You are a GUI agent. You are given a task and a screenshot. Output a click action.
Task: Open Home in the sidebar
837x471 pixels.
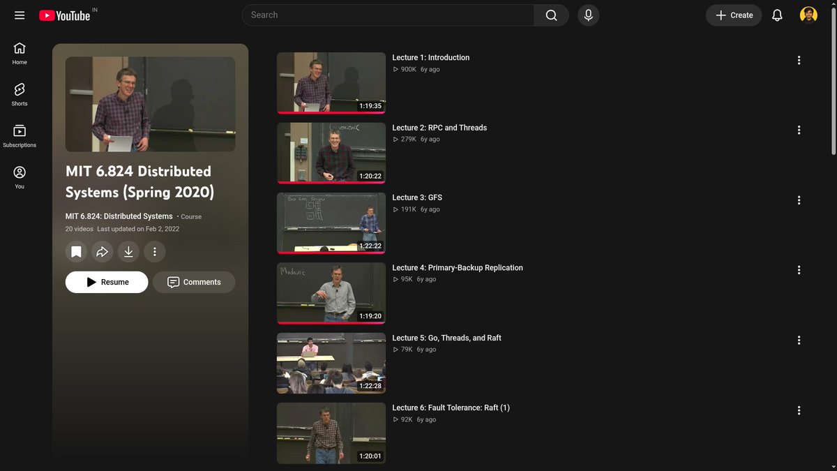tap(20, 53)
